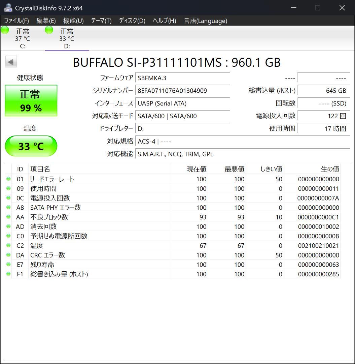
Task: Open the ヘルプ(H) menu
Action: [x=165, y=21]
